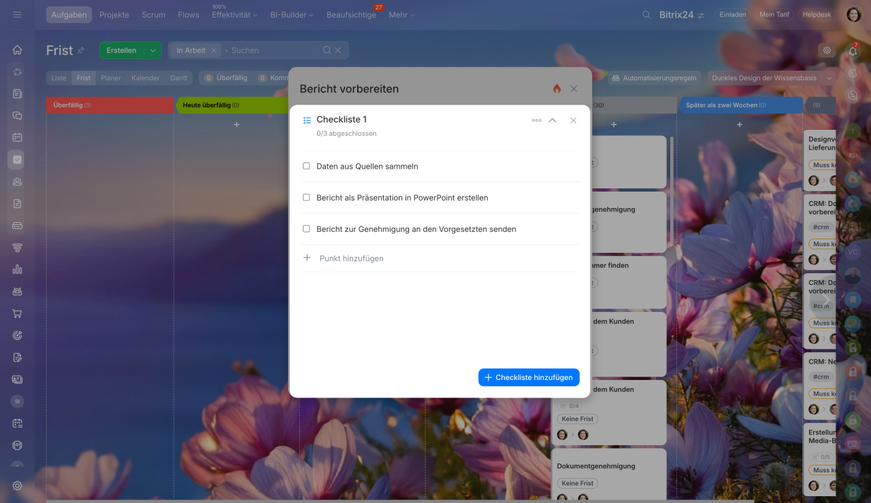This screenshot has height=503, width=871.
Task: Open the bar chart analytics icon
Action: pos(17,269)
